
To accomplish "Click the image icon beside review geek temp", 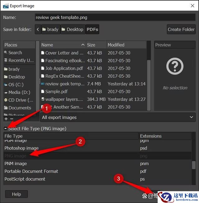I will 43,84.
